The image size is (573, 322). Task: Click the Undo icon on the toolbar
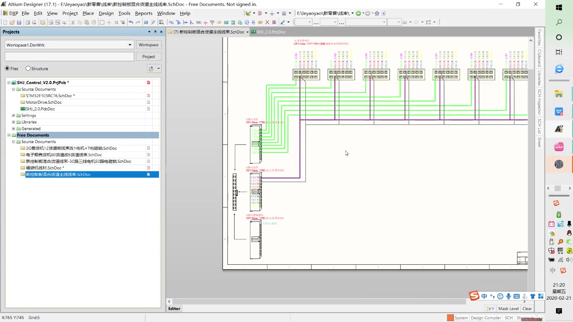(x=131, y=22)
